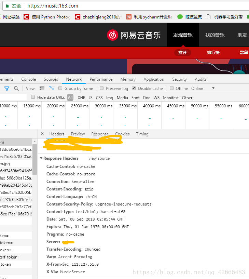The image size is (249, 279).
Task: Filter requests by WS
Action: click(x=156, y=98)
